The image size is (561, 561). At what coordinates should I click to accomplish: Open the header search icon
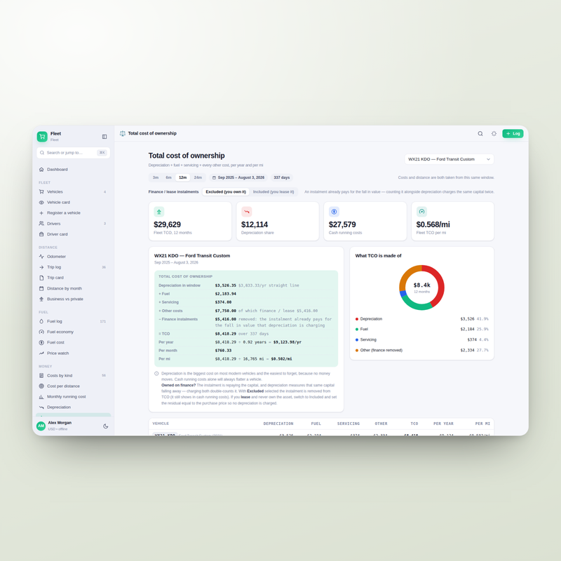480,133
